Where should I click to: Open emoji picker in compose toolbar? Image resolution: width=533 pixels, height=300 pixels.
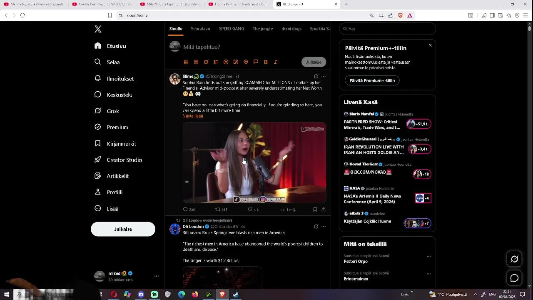point(226,62)
